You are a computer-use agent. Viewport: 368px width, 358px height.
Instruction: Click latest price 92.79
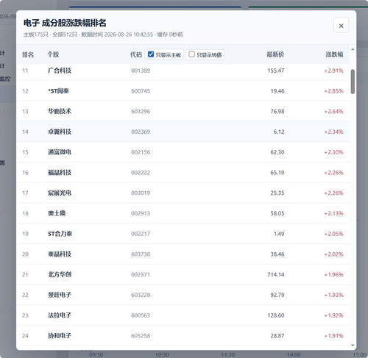pyautogui.click(x=277, y=295)
